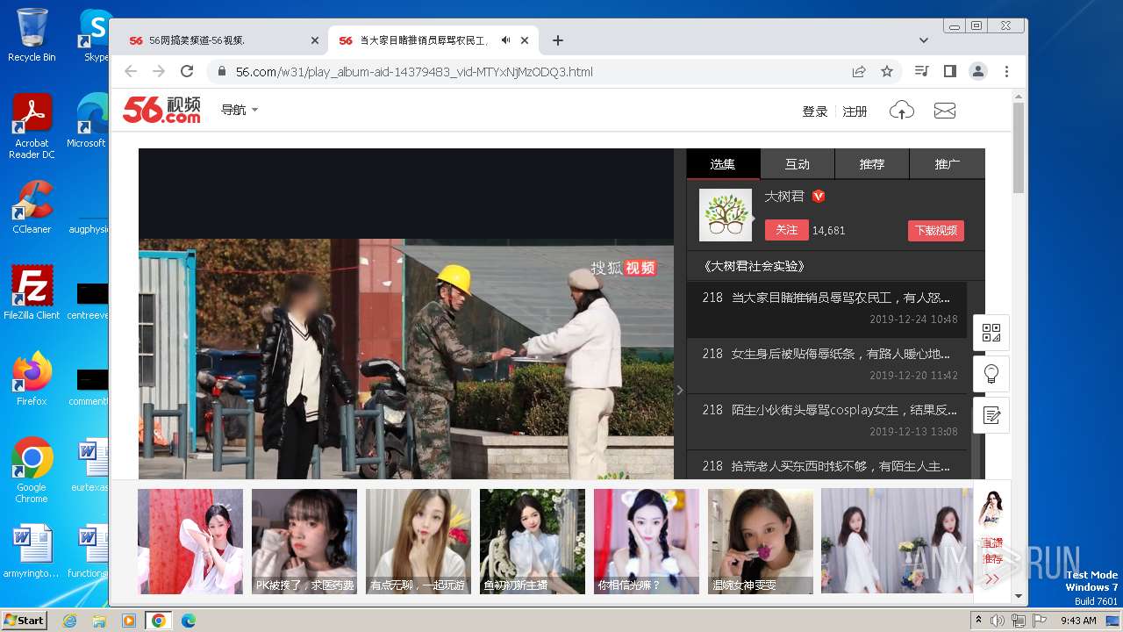
Task: Show hidden system tray icons
Action: point(978,620)
